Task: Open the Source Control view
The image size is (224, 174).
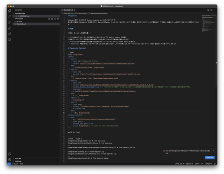Action: (9, 22)
